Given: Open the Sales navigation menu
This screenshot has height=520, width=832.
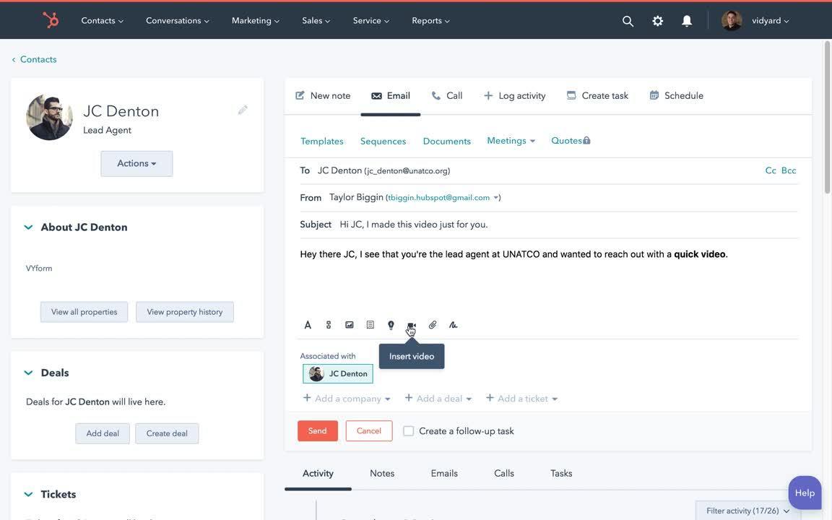Looking at the screenshot, I should tap(316, 21).
